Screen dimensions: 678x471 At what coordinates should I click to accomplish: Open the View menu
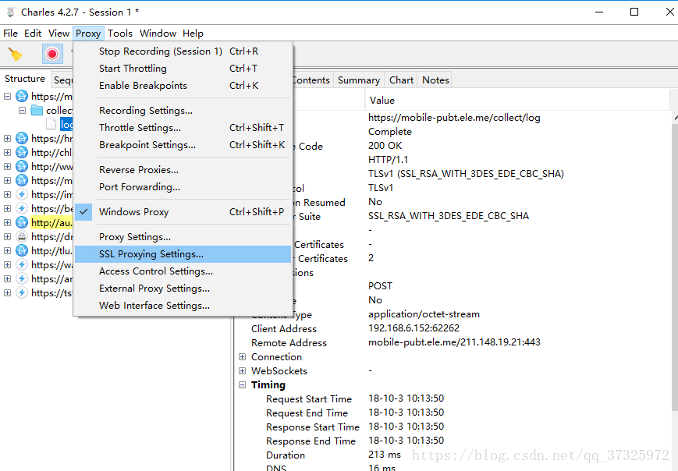pos(59,34)
